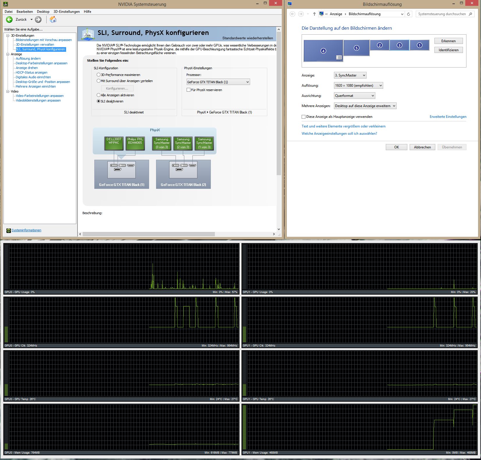
Task: Open the PhysX Prozessor dropdown
Action: (247, 82)
